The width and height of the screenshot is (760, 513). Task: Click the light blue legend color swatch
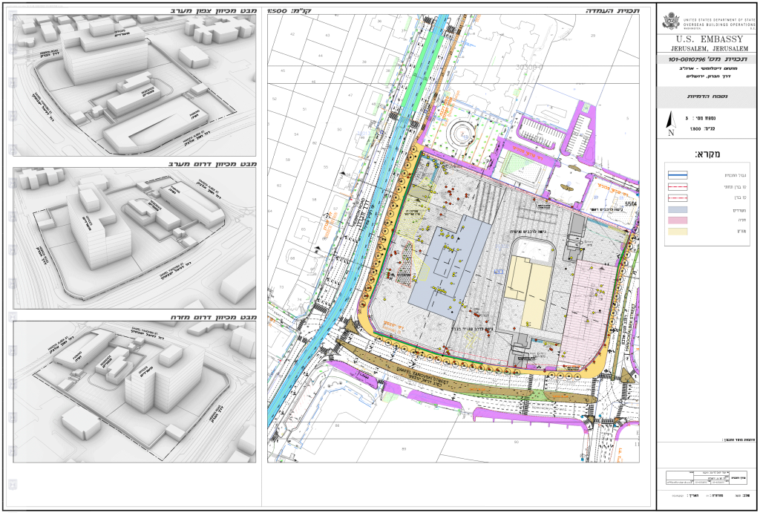(677, 210)
